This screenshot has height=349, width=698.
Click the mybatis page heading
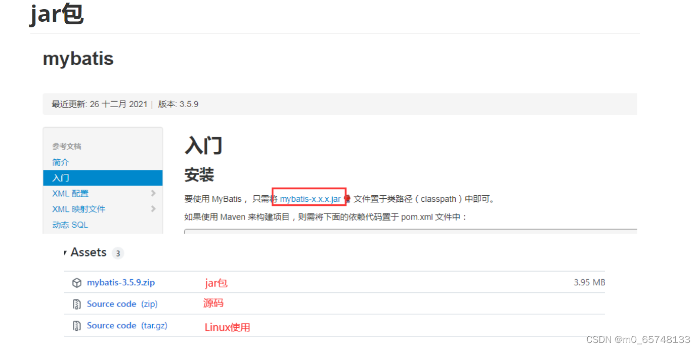pos(78,58)
